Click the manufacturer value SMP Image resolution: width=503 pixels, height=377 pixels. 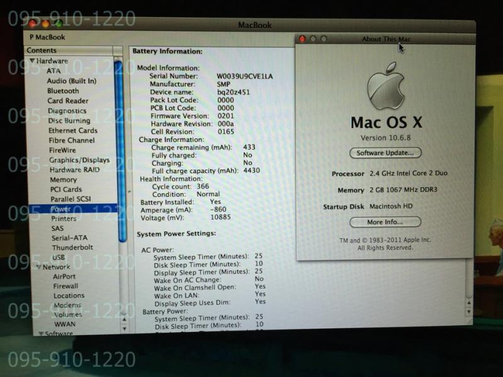click(x=223, y=84)
